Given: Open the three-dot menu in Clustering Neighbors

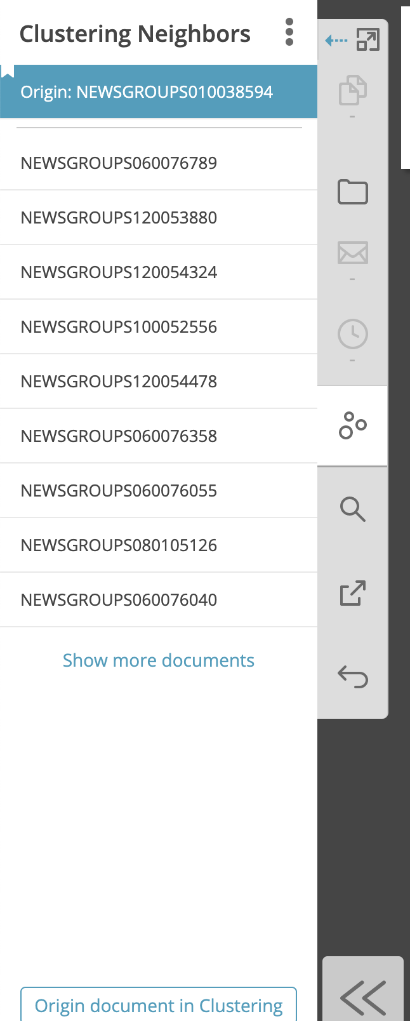Looking at the screenshot, I should tap(289, 32).
